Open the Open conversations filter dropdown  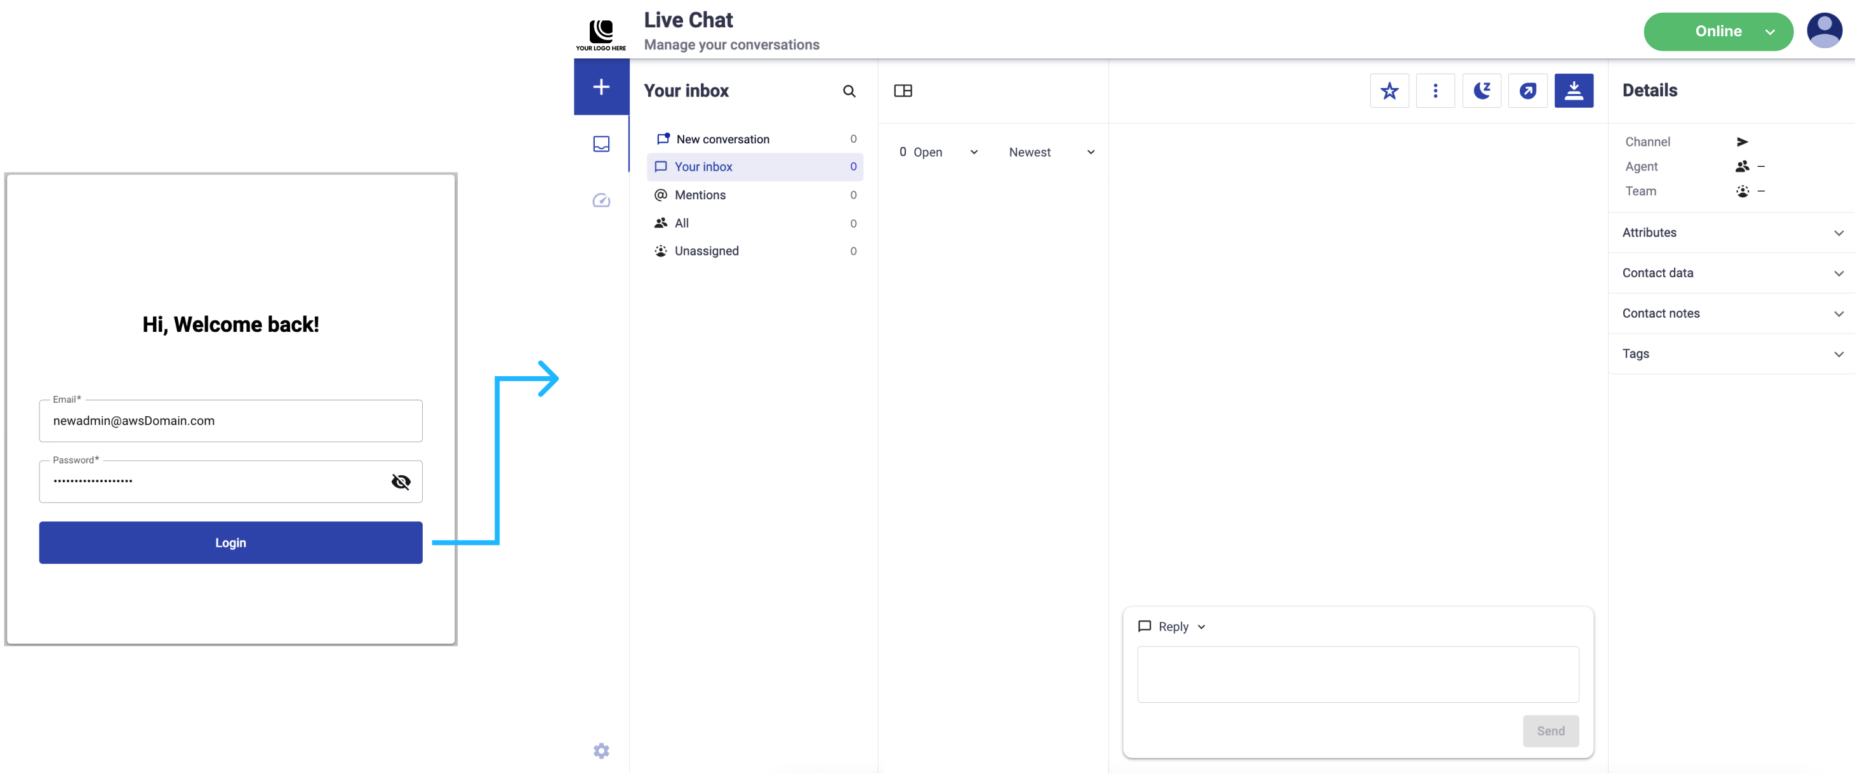(940, 152)
